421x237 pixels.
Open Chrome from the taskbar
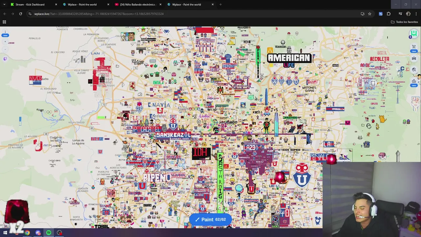(x=27, y=233)
